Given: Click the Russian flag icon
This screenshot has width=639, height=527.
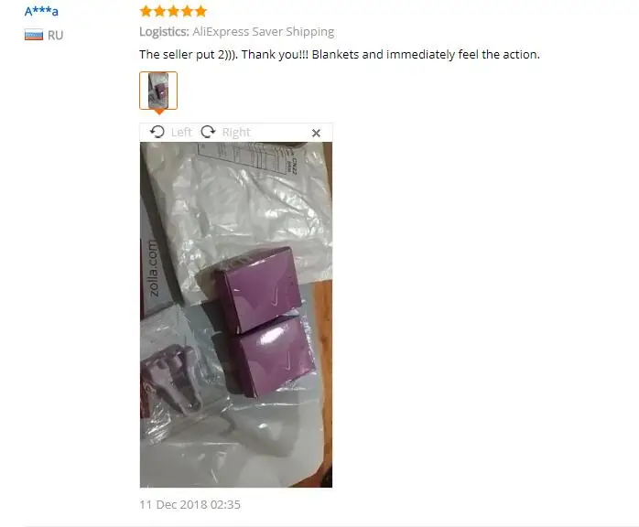Looking at the screenshot, I should pos(34,35).
